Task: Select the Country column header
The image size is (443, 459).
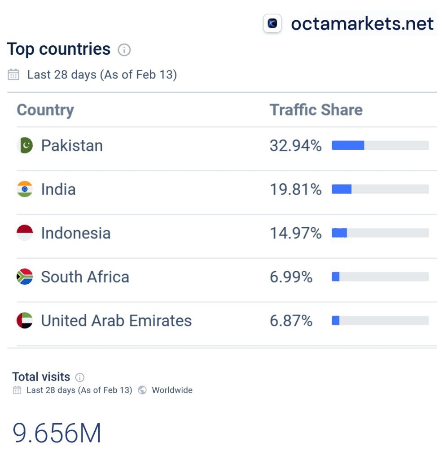Action: click(45, 110)
